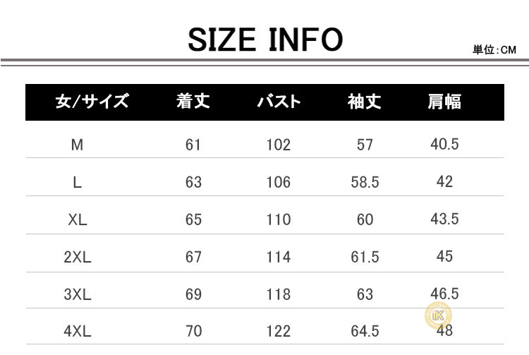Select the 袖丈 column header

pos(365,101)
